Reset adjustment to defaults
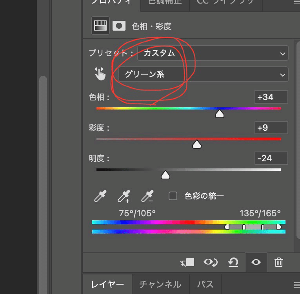This screenshot has height=294, width=300. point(233,262)
